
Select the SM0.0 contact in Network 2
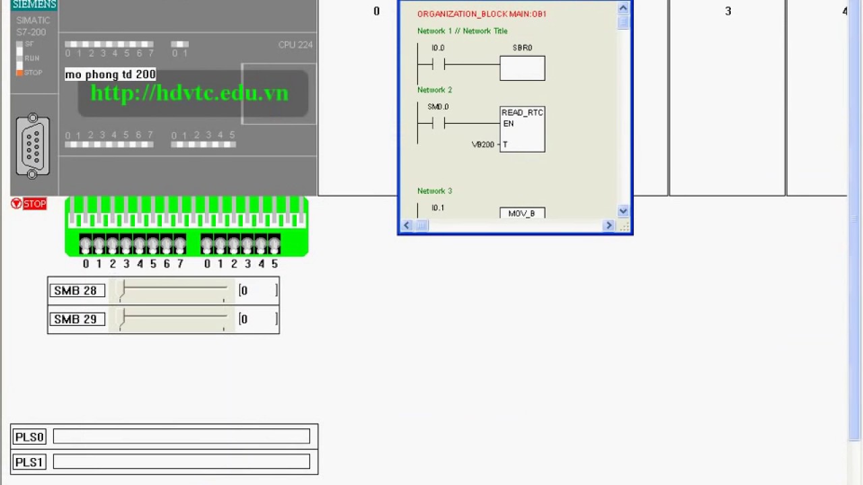pyautogui.click(x=438, y=123)
